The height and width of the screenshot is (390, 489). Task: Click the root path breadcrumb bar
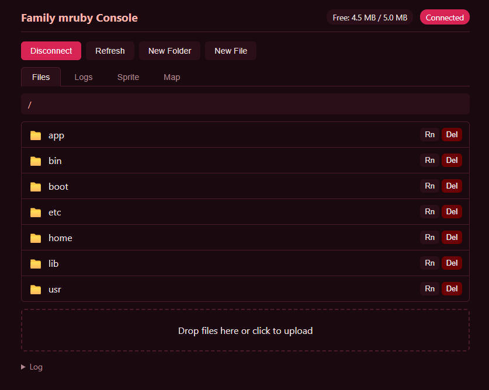click(245, 104)
